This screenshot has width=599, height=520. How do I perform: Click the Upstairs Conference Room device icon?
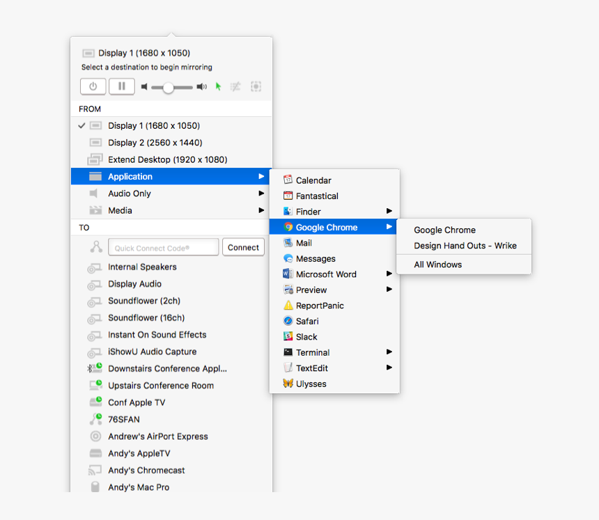[x=95, y=385]
